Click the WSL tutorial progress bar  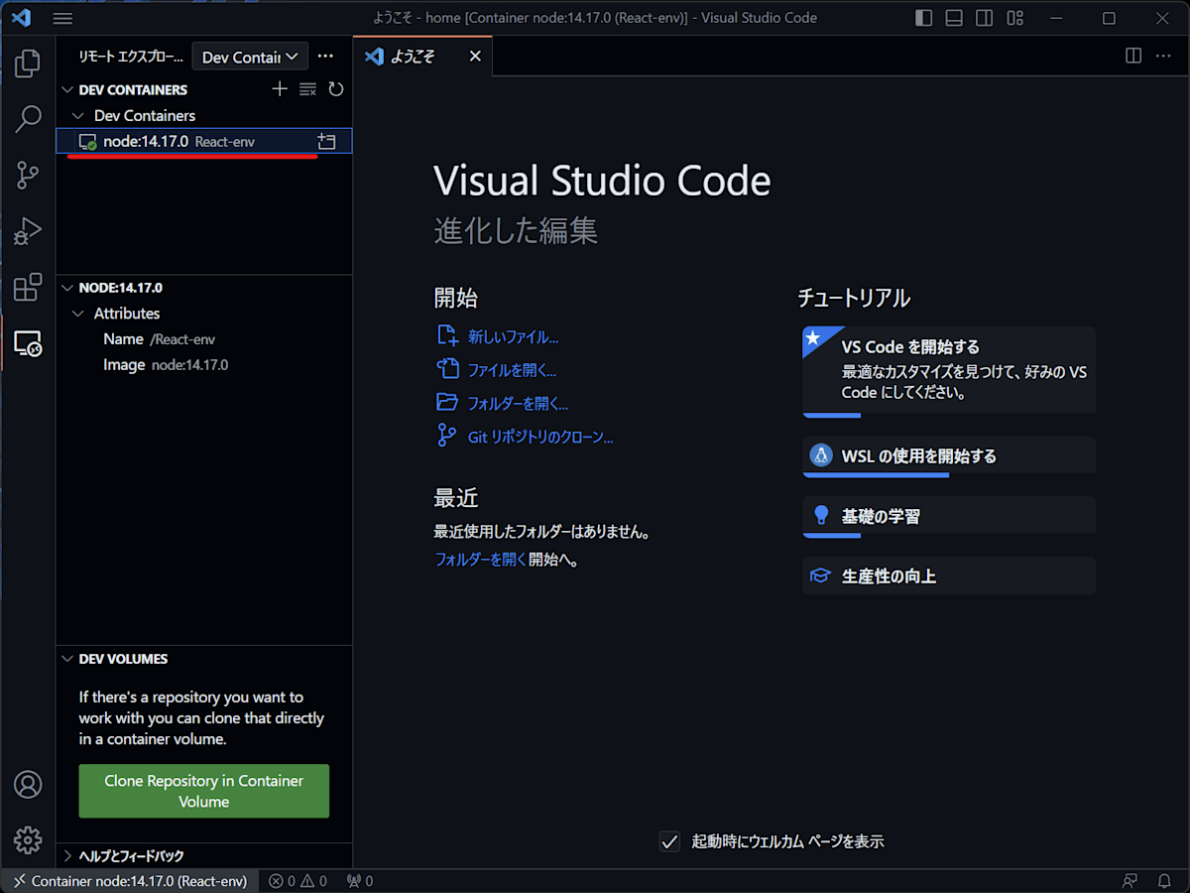pyautogui.click(x=876, y=475)
